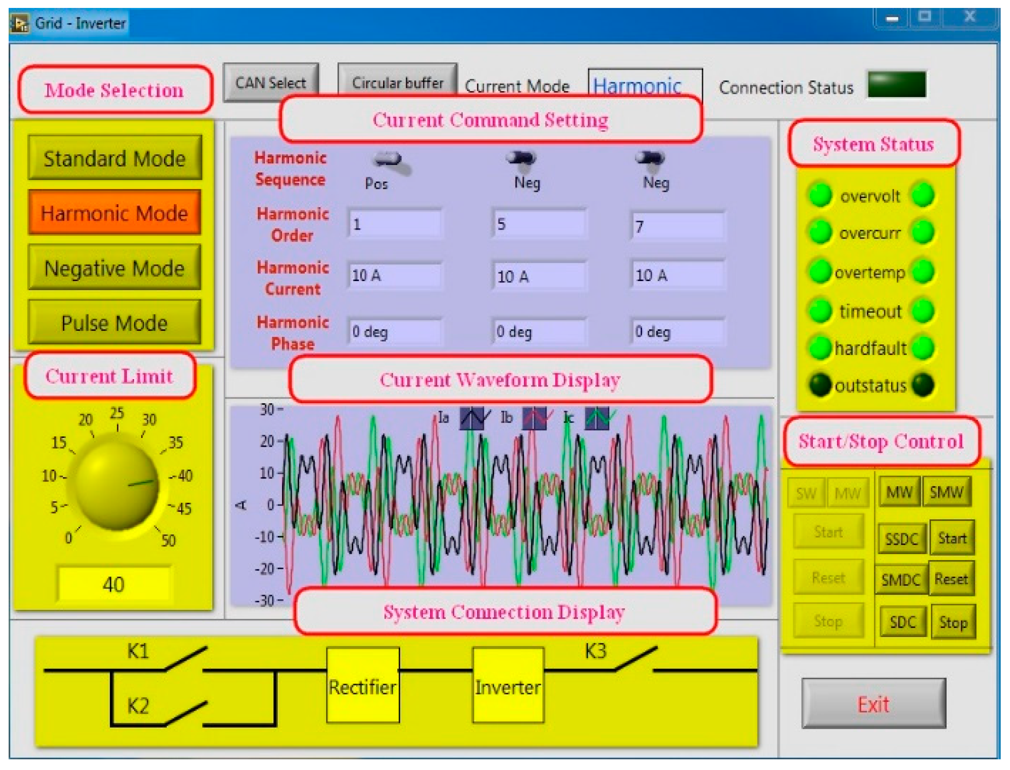Click the right outstatus dark LED
The image size is (1010, 770).
tap(922, 385)
